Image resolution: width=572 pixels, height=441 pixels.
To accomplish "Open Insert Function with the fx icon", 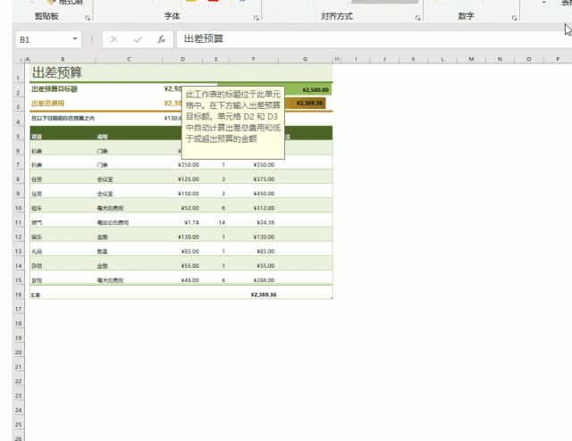I will 161,39.
